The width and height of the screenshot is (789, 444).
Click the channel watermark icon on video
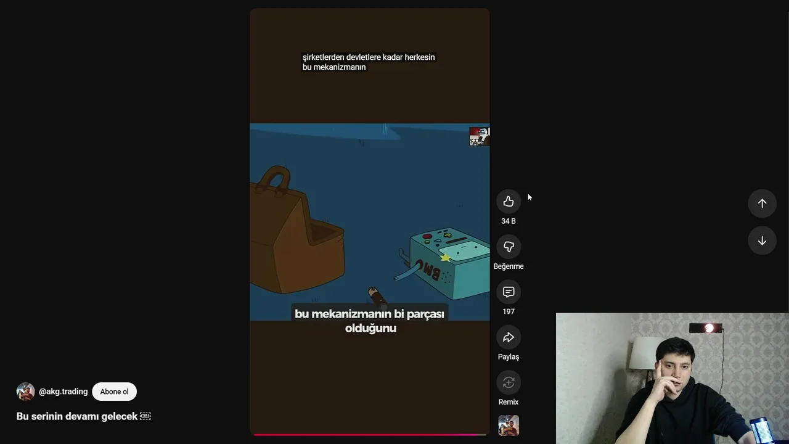(479, 136)
